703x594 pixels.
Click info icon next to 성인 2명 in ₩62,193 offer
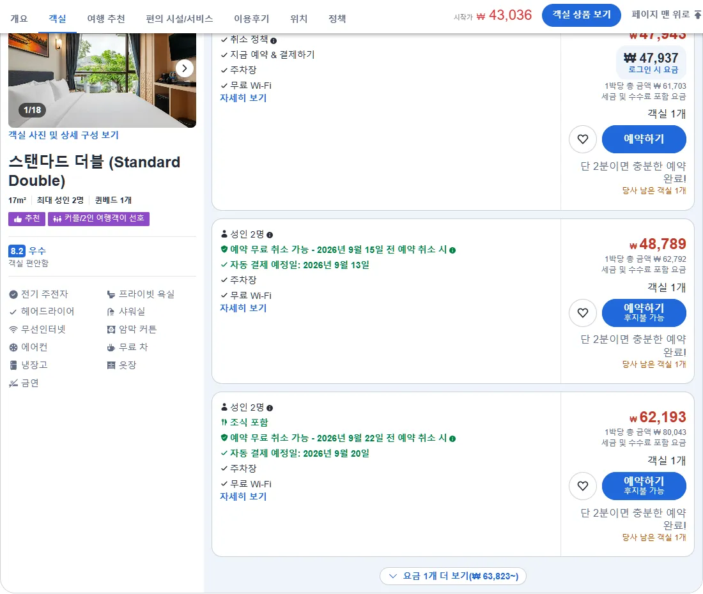coord(270,408)
